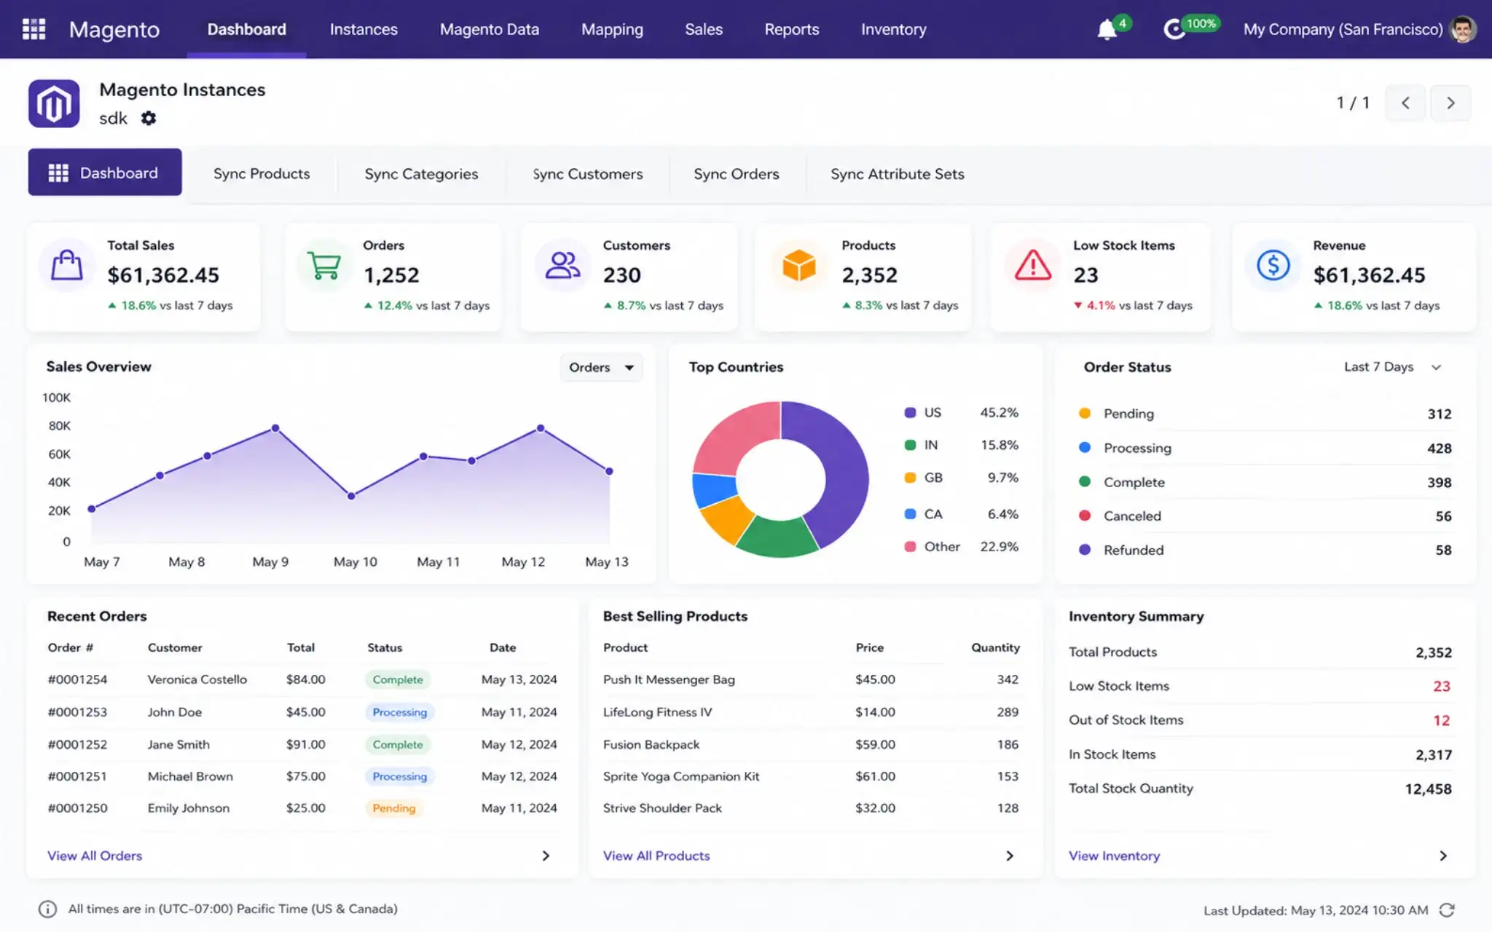Screen dimensions: 1492x932
Task: Click arrow next to View Inventory
Action: point(1443,856)
